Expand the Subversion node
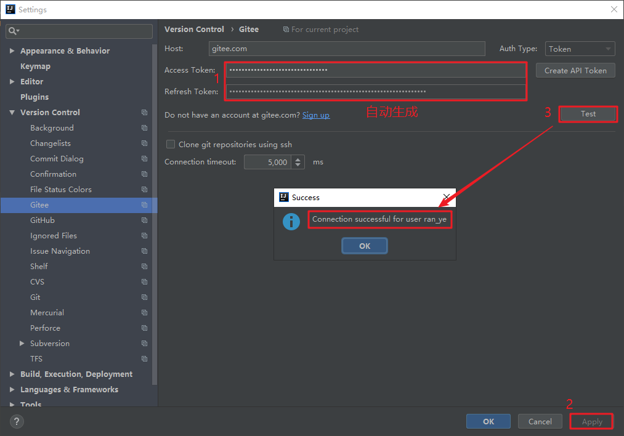Screen dimensions: 624x436 point(22,343)
